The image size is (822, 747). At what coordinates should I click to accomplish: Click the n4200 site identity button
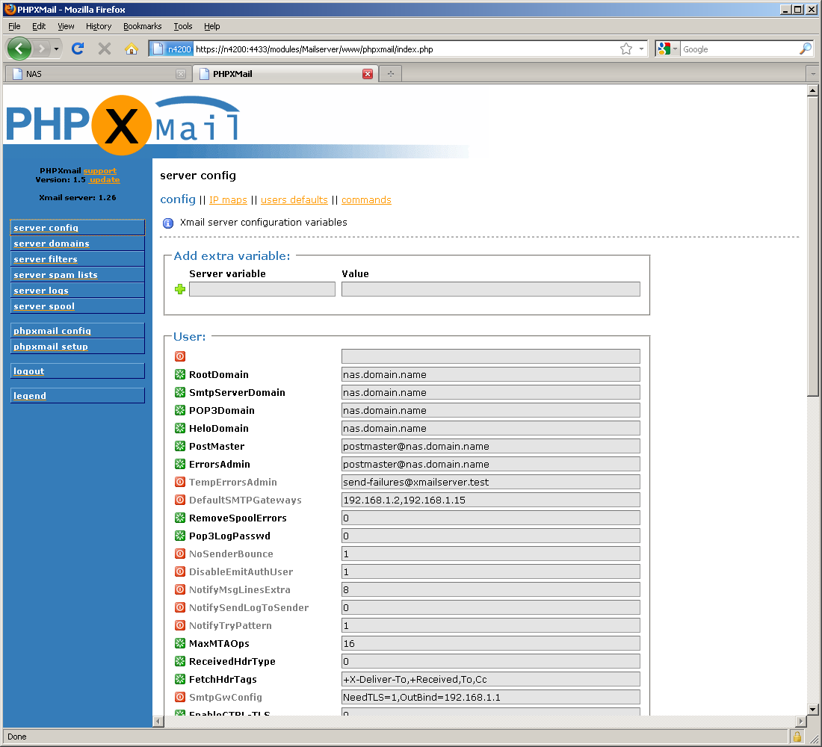tap(171, 49)
